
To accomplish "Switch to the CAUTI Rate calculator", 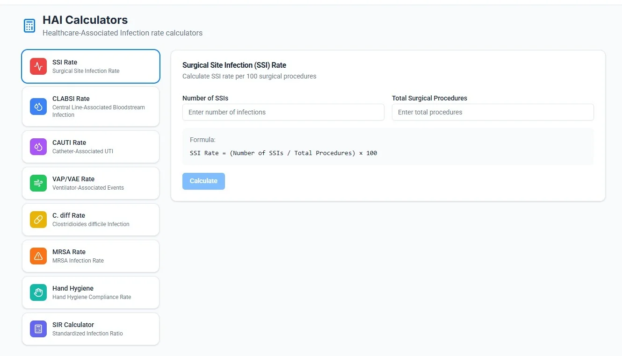I will (91, 147).
